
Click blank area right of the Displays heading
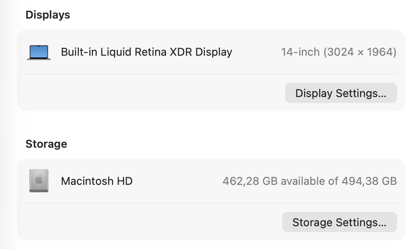(232, 15)
